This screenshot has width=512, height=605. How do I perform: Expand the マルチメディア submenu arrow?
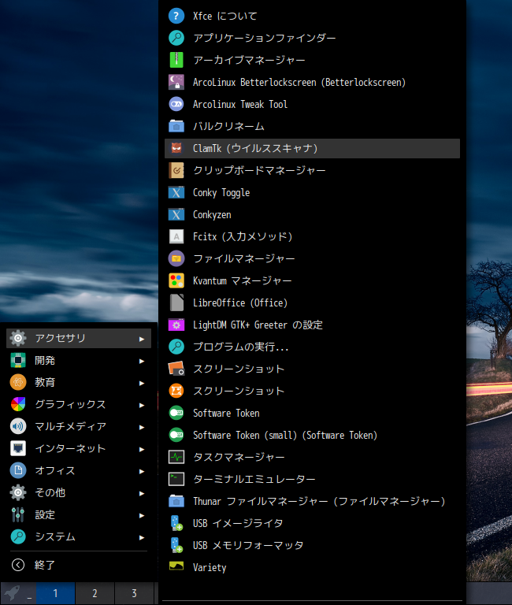click(x=142, y=427)
